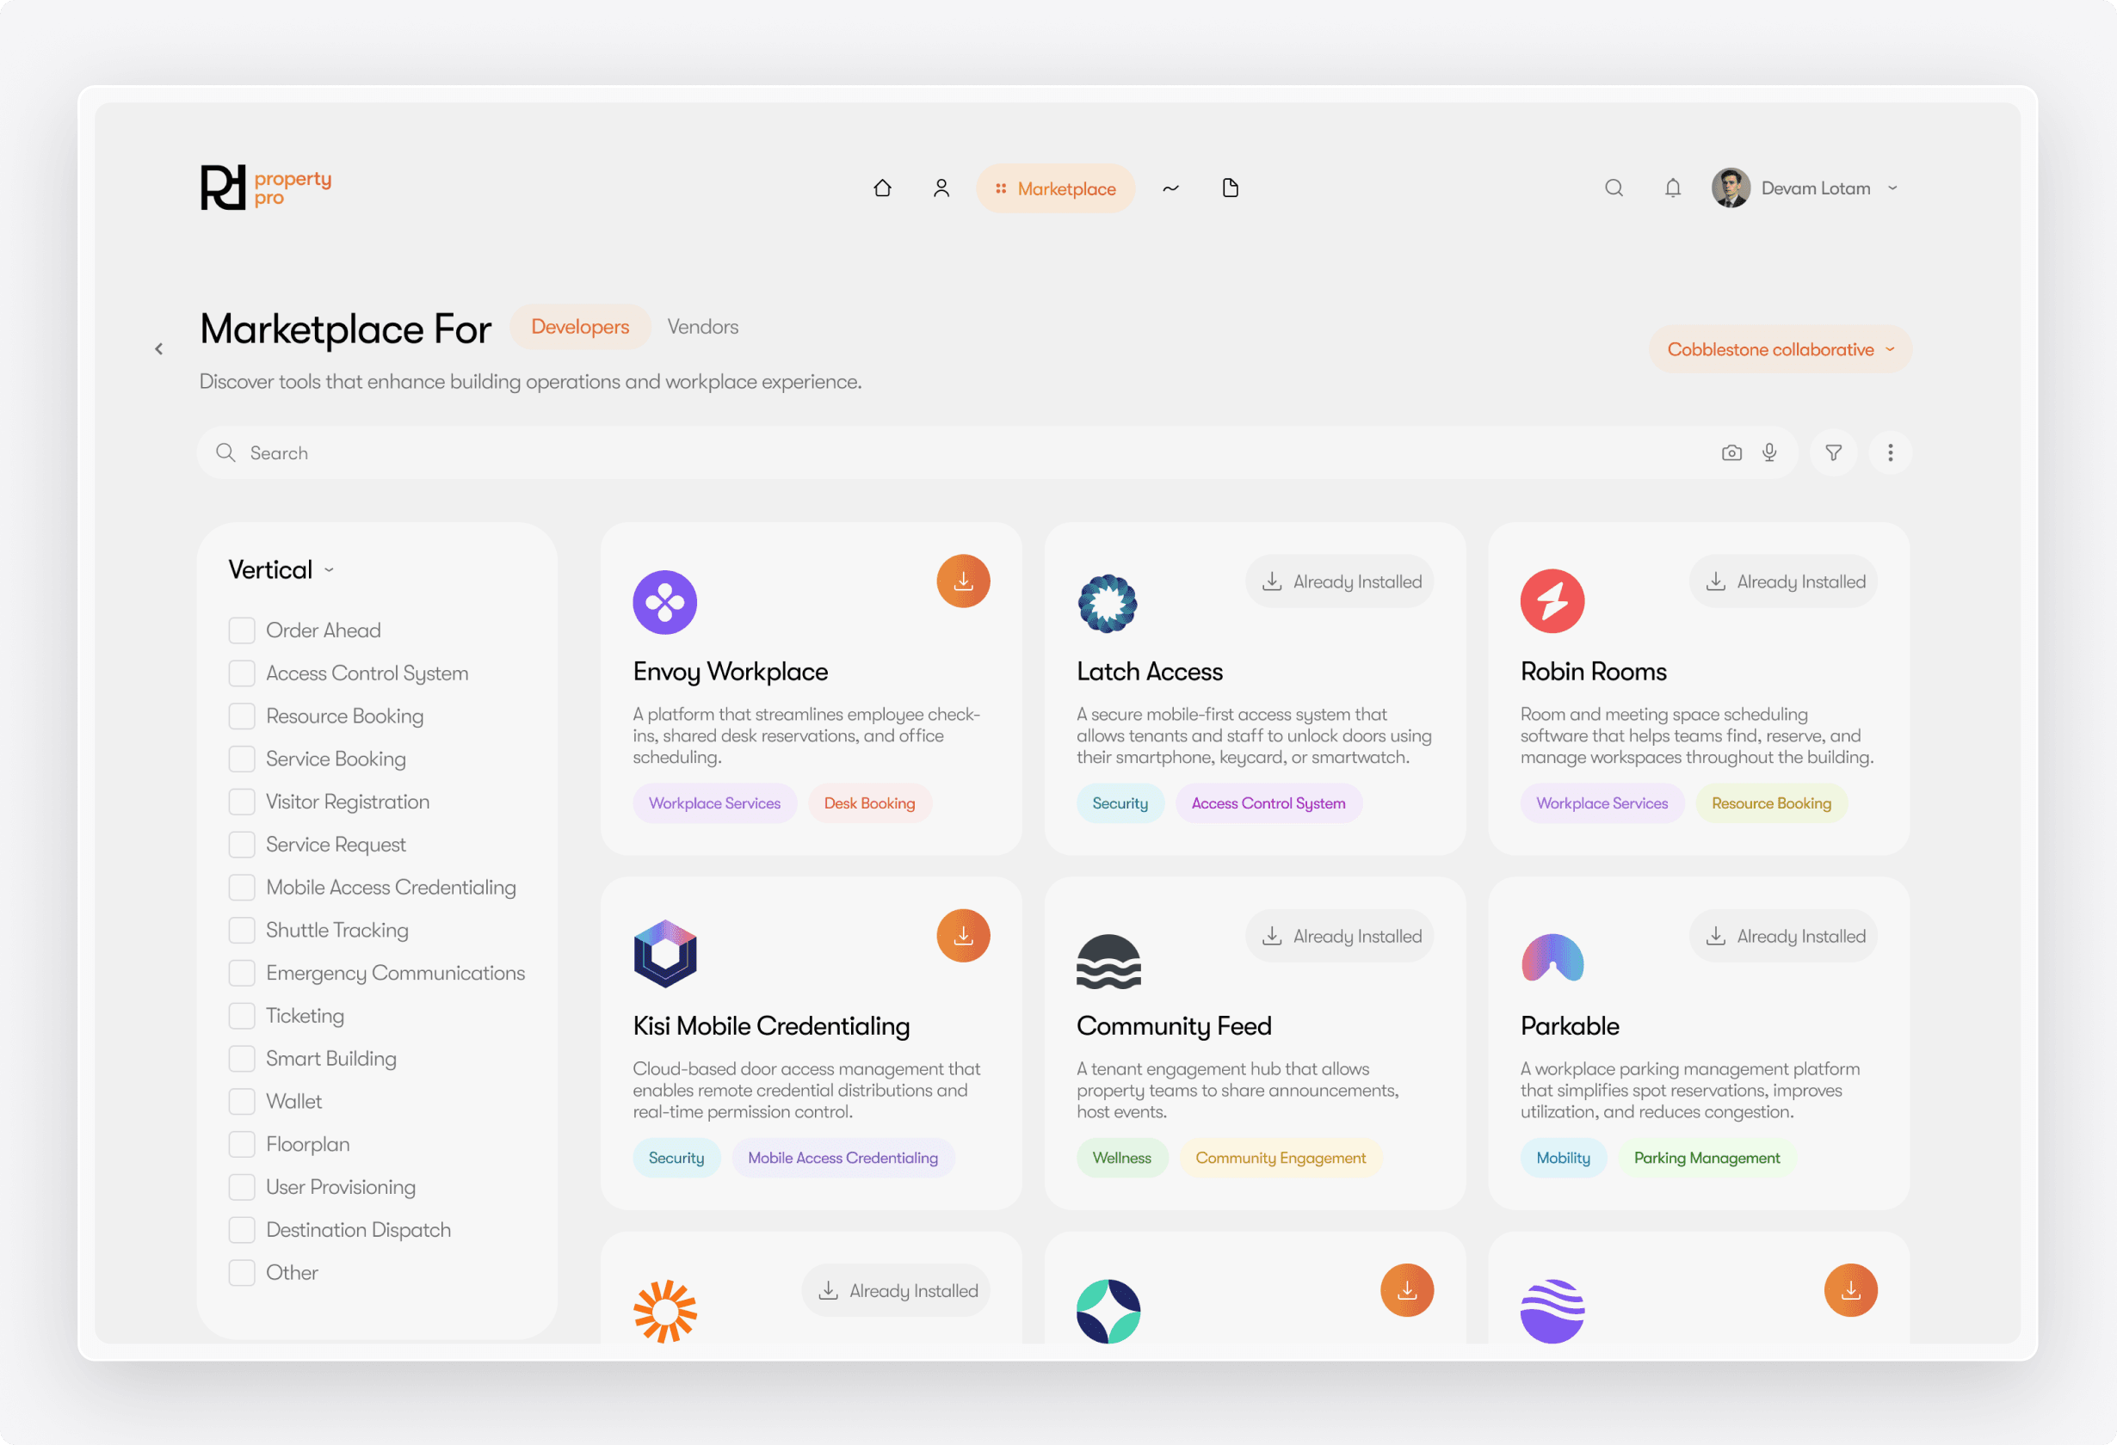Click Already Installed on Parkable

coord(1783,935)
